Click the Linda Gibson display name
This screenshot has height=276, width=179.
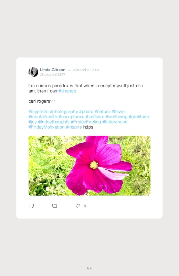click(53, 70)
